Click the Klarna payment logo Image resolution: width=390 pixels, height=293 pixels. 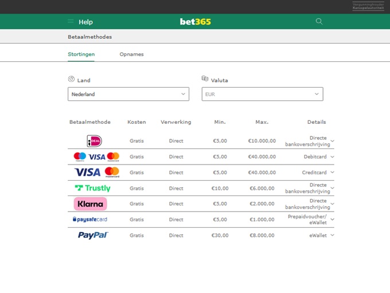coord(91,204)
